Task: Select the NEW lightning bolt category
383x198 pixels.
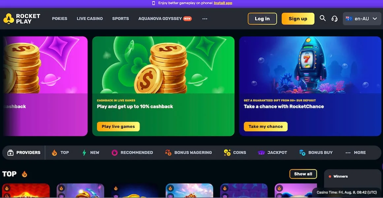Action: [x=91, y=152]
